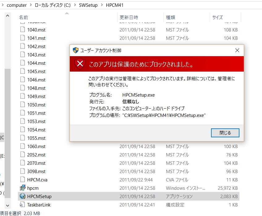Click the CVA ファイル type cell
The image size is (262, 216).
tap(177, 180)
